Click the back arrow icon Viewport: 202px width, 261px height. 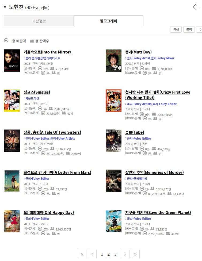pos(196,7)
